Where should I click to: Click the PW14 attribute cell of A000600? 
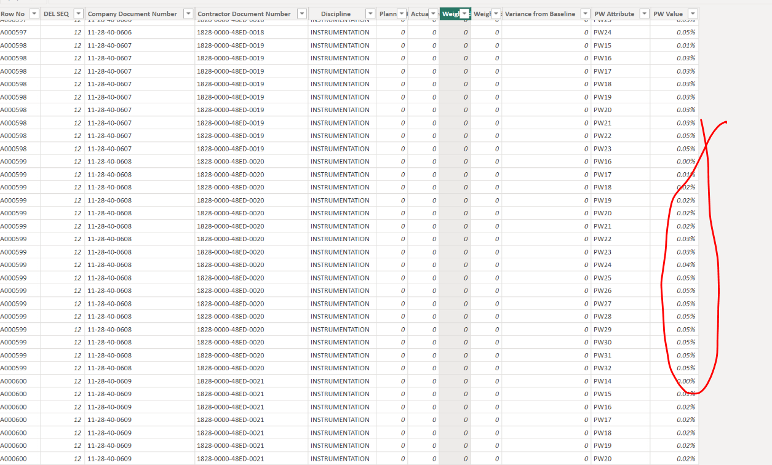[x=621, y=381]
